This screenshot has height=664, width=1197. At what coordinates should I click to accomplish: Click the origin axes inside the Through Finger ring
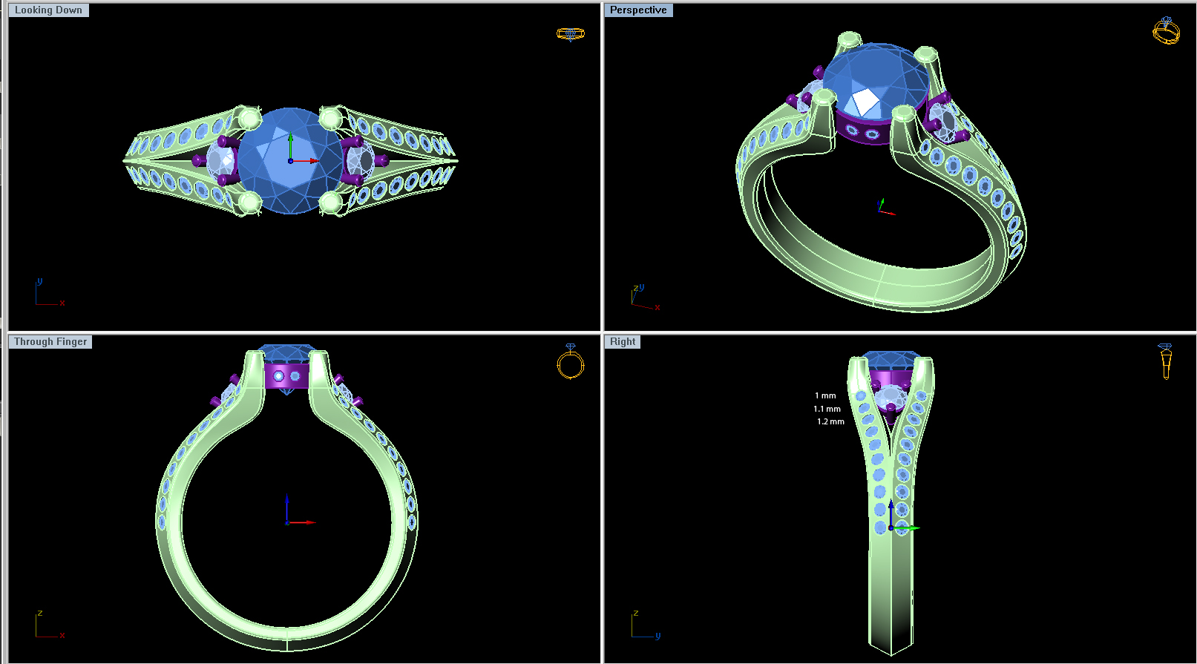click(288, 522)
